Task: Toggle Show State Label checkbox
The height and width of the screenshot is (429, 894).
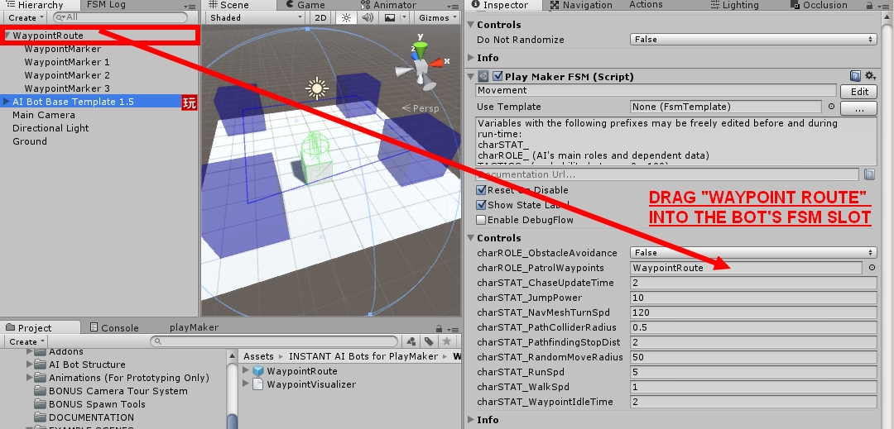Action: tap(481, 205)
